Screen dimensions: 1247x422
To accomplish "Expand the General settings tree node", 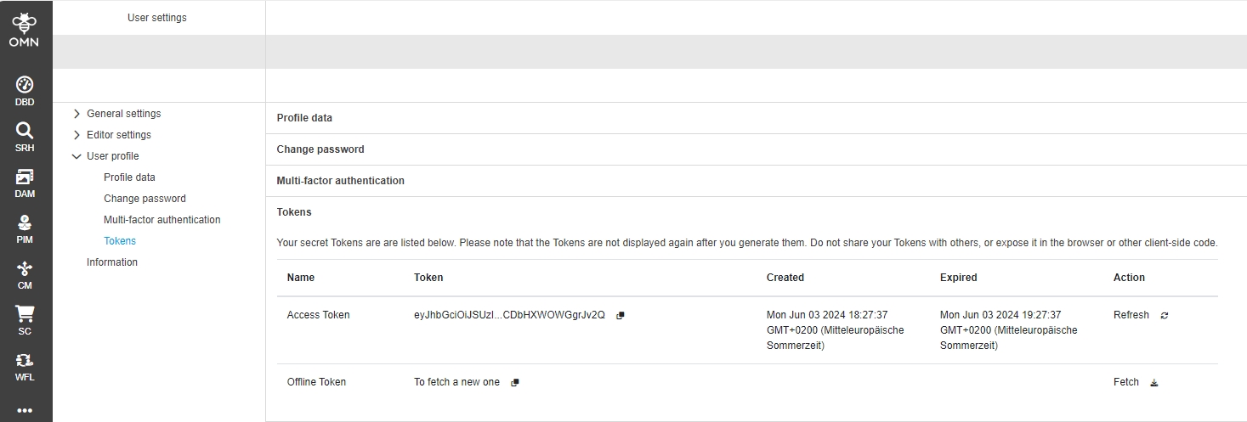I will [x=77, y=114].
